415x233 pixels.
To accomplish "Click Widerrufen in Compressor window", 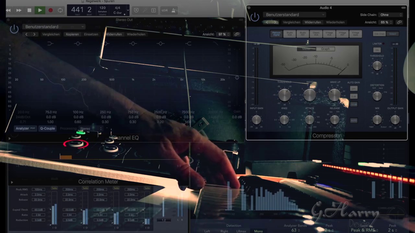I will tap(313, 22).
